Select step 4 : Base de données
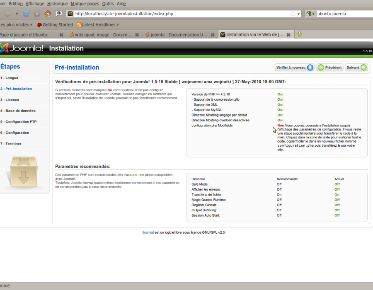Image resolution: width=373 pixels, height=290 pixels. 18,111
